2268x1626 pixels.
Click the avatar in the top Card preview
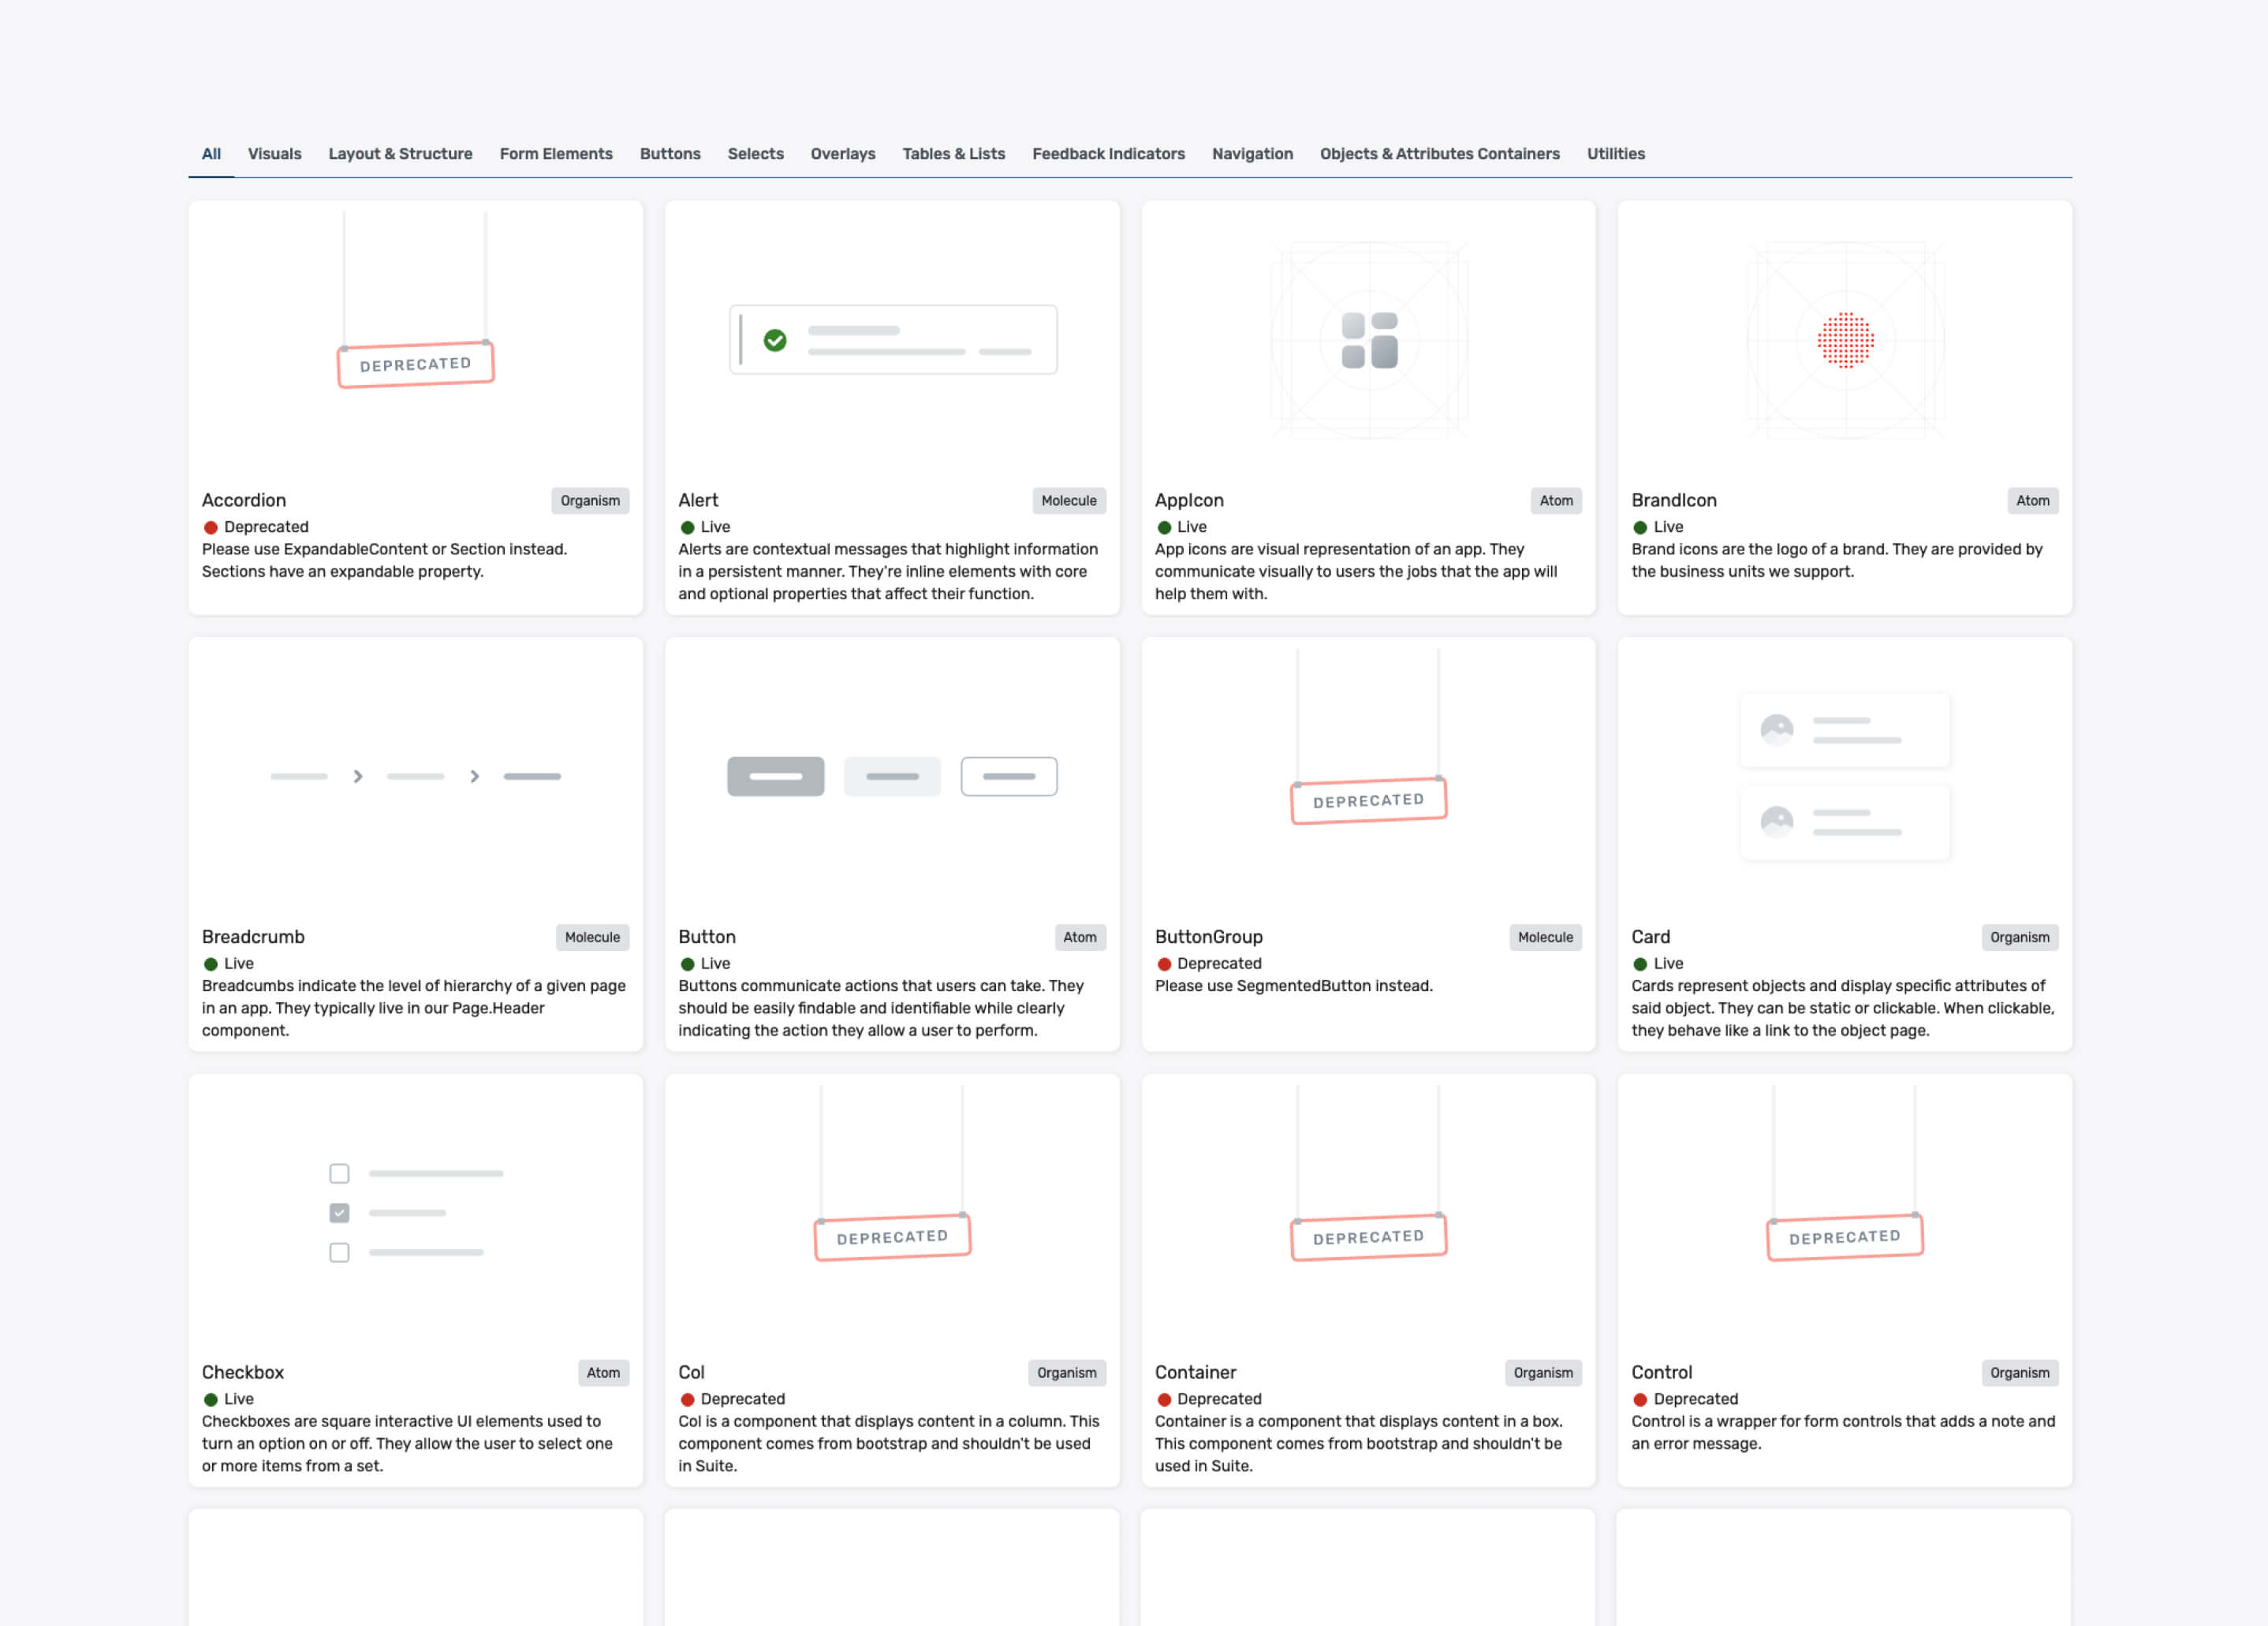click(1776, 729)
